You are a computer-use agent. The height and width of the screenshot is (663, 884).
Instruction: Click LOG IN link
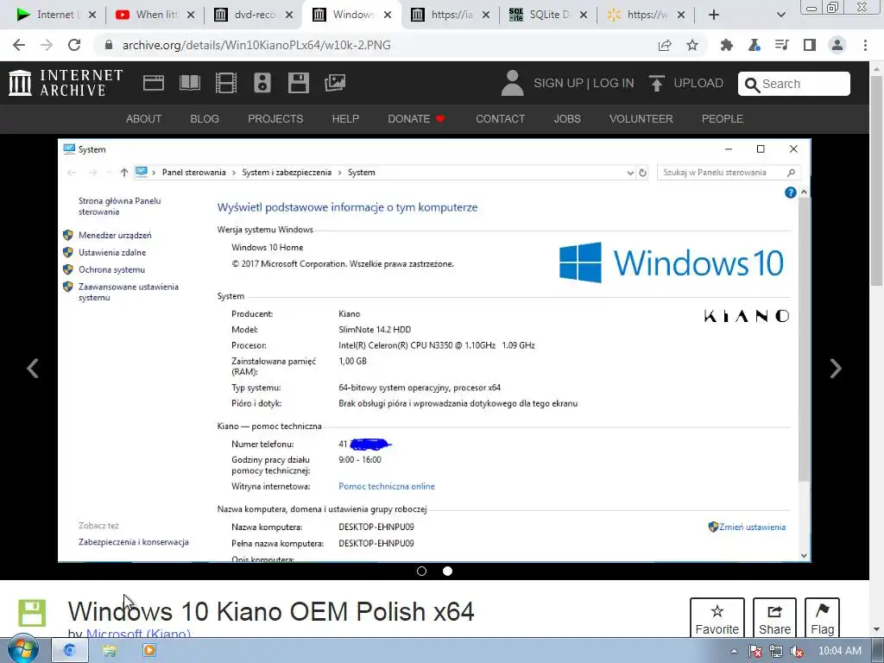pos(614,83)
